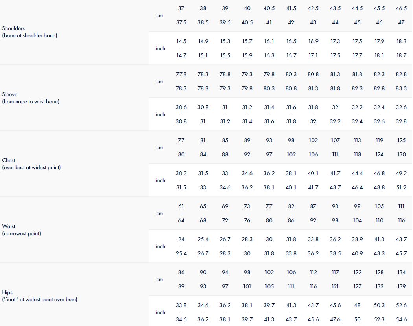Select the Chest inch cell 49.2 - 51.2

(x=401, y=180)
